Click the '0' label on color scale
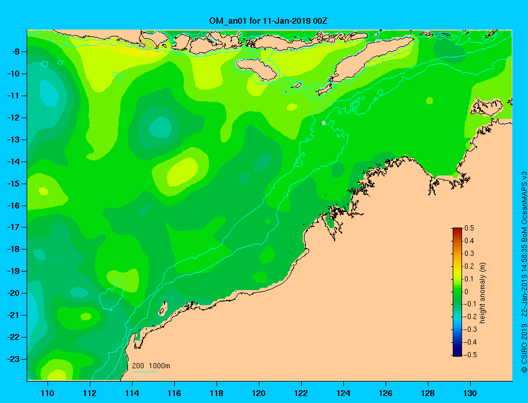528x403 pixels. point(467,292)
